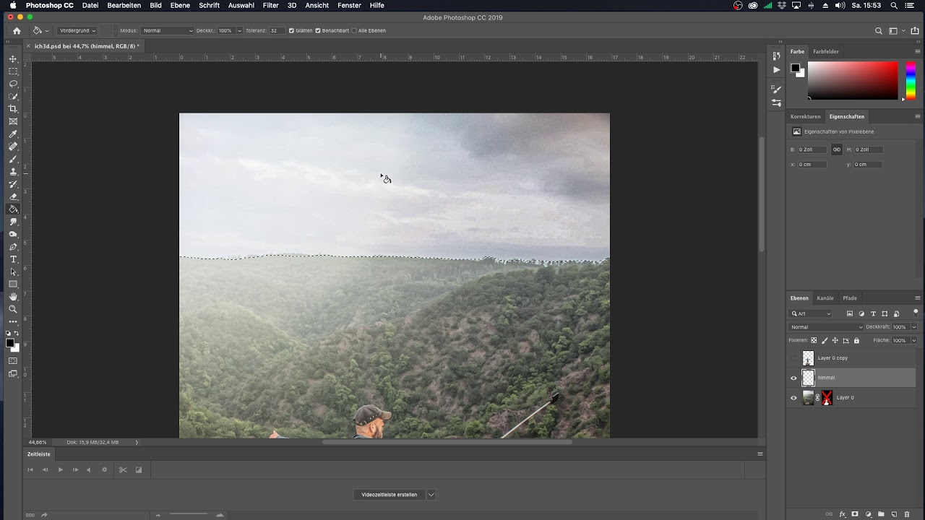Switch to the Pfade tab
Screen dimensions: 925x520
point(850,298)
